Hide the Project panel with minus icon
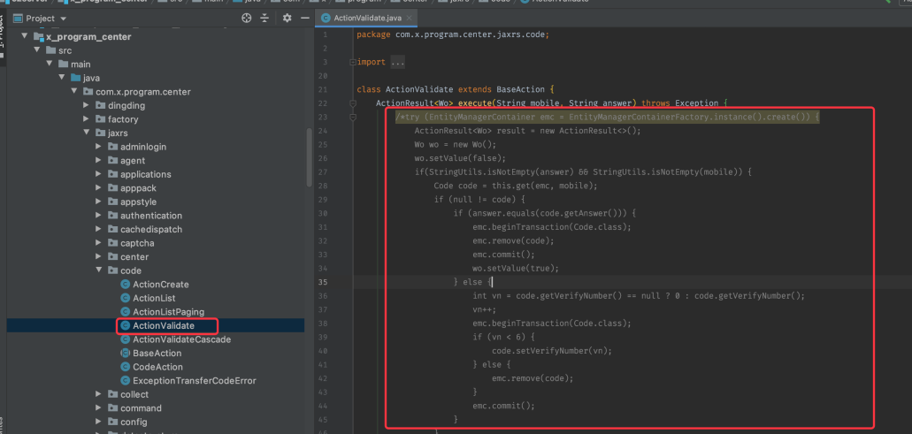The width and height of the screenshot is (912, 434). tap(303, 18)
